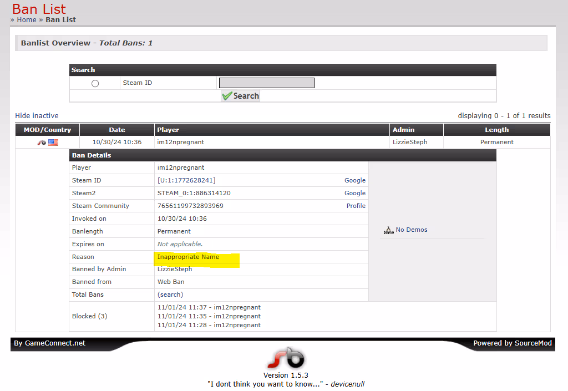
Task: Click the SourceBans logo in footer
Action: point(286,358)
